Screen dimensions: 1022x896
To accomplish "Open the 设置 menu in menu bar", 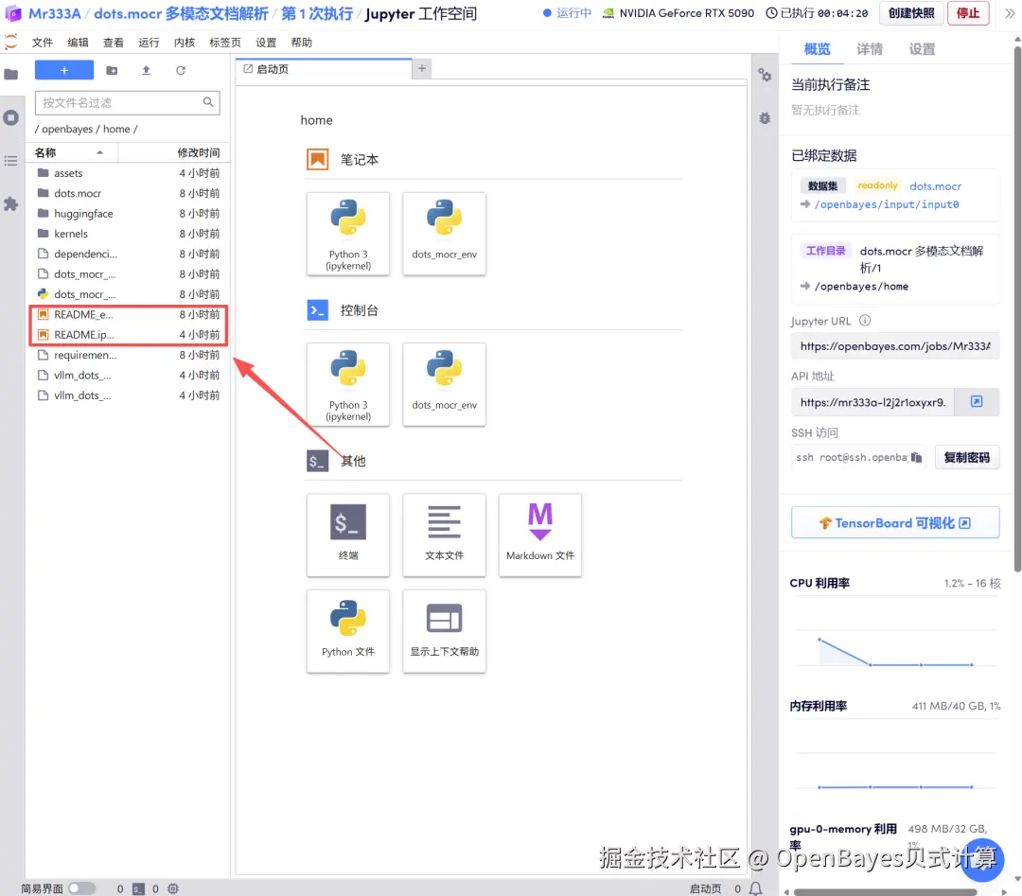I will [266, 43].
